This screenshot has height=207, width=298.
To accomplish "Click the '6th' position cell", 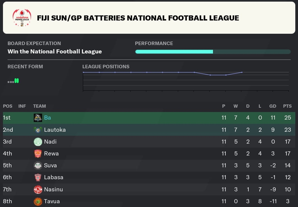I will click(7, 177).
